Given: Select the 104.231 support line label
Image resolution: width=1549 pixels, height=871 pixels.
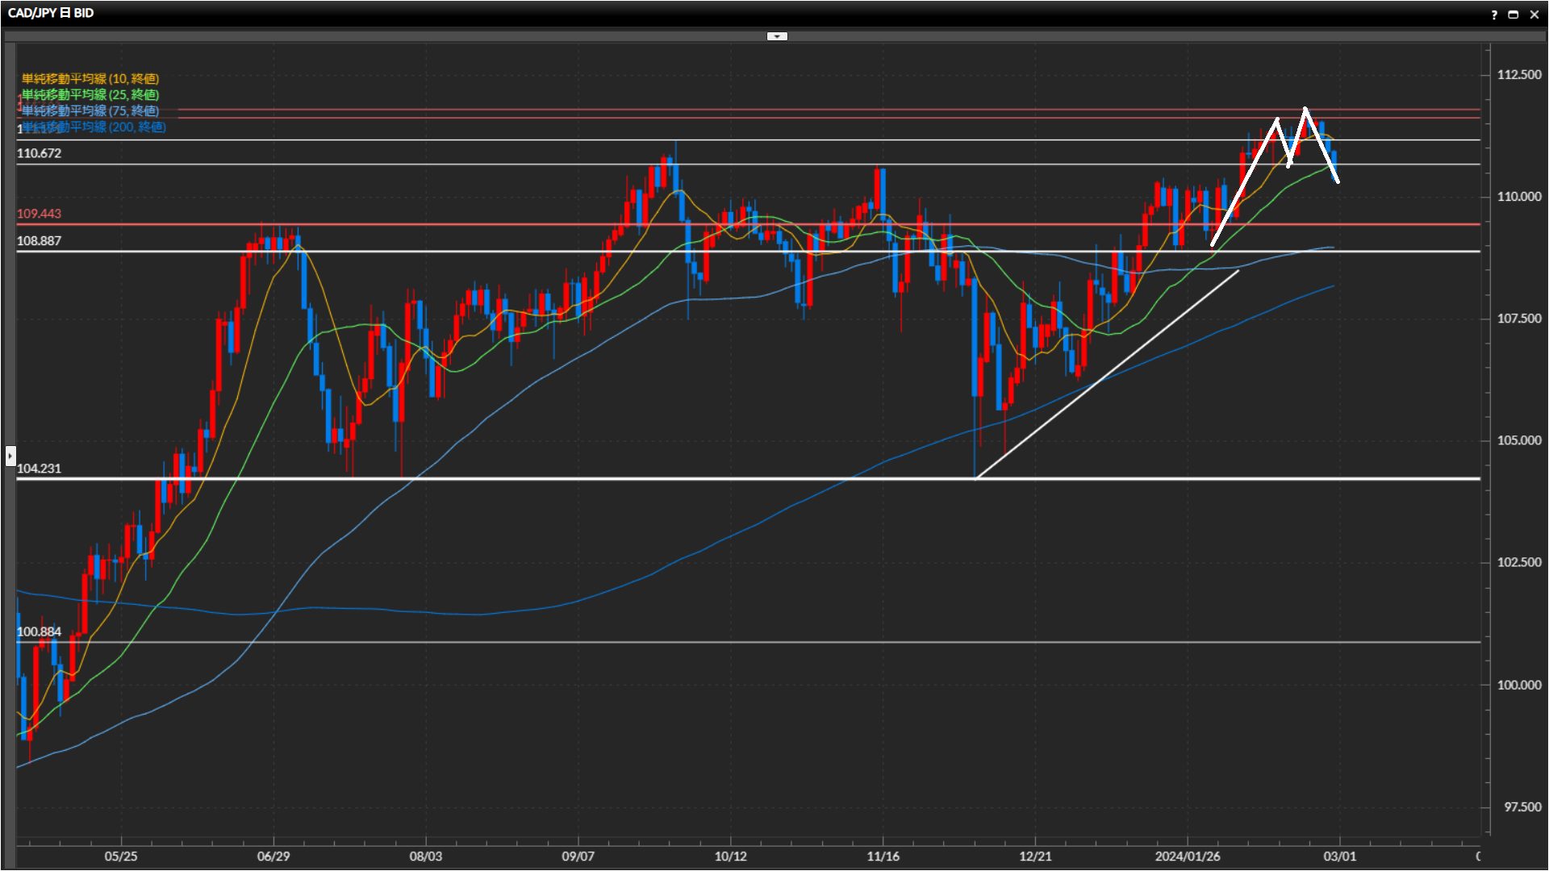Looking at the screenshot, I should (39, 469).
